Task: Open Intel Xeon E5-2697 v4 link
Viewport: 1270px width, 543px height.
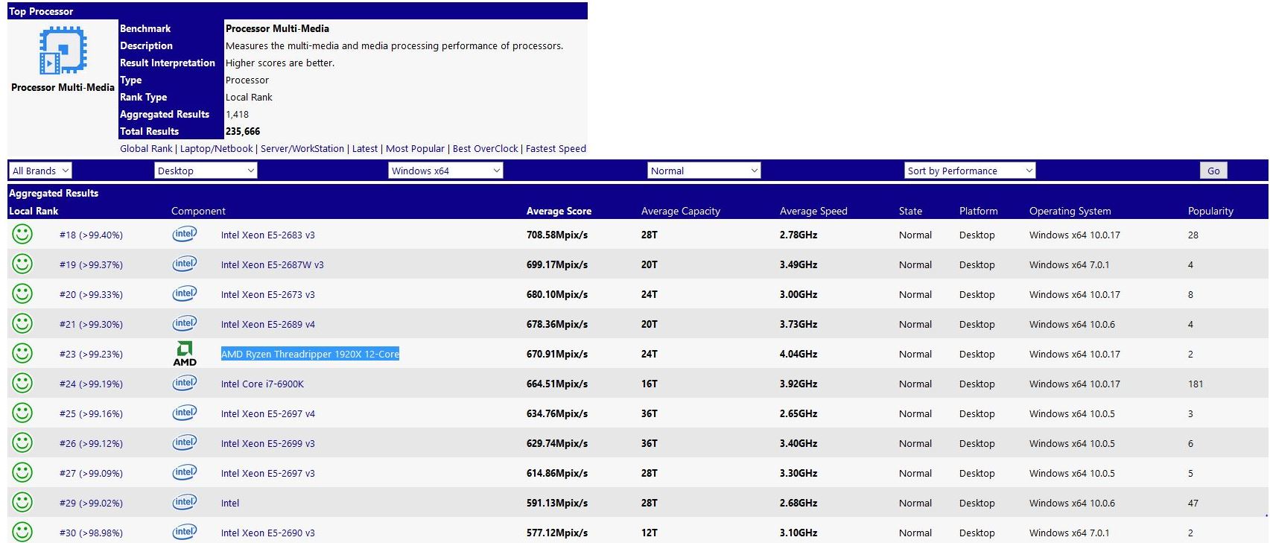Action: click(267, 413)
